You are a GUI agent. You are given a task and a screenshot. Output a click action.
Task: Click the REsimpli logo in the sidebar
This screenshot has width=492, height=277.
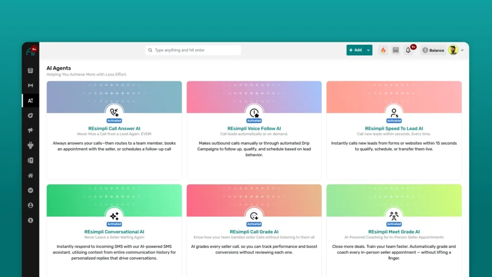coord(31,51)
